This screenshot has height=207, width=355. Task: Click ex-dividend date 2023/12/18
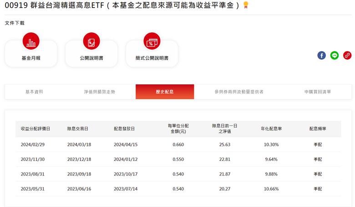coord(79,160)
